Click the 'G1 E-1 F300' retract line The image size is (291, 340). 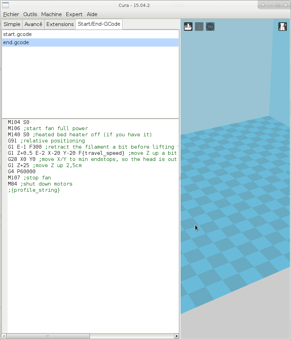(93, 147)
